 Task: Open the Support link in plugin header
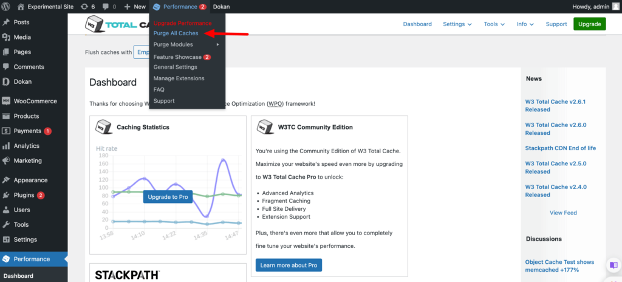(556, 24)
